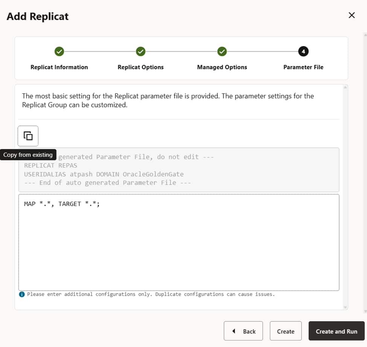
Task: Click the Managed Options step checkmark
Action: click(x=222, y=51)
